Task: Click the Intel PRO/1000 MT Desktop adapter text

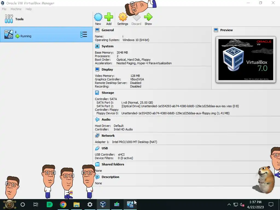Action: [x=135, y=142]
